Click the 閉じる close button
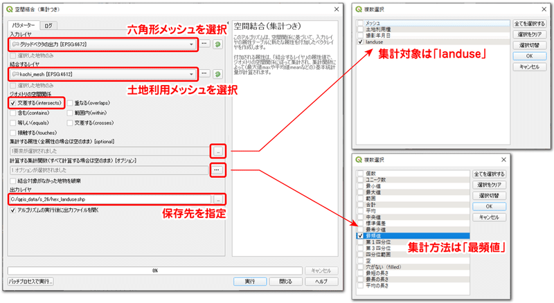 tap(285, 282)
